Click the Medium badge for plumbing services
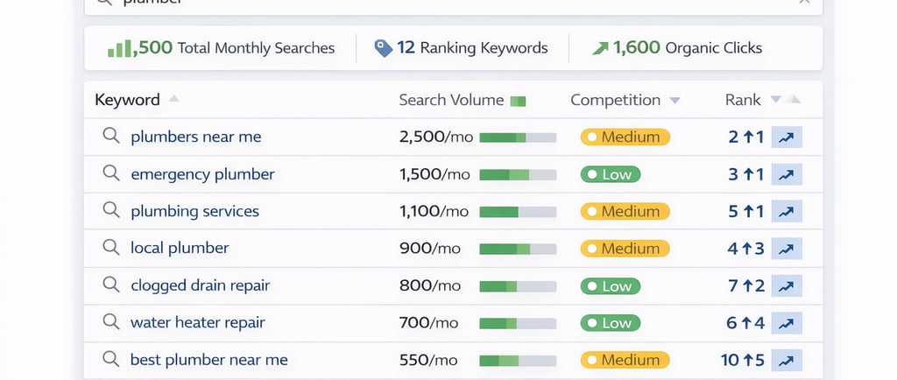 (x=625, y=212)
